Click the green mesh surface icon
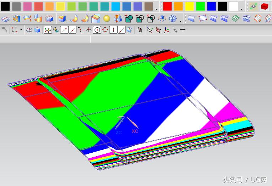Screen dimensions: 272x186 click(x=235, y=19)
